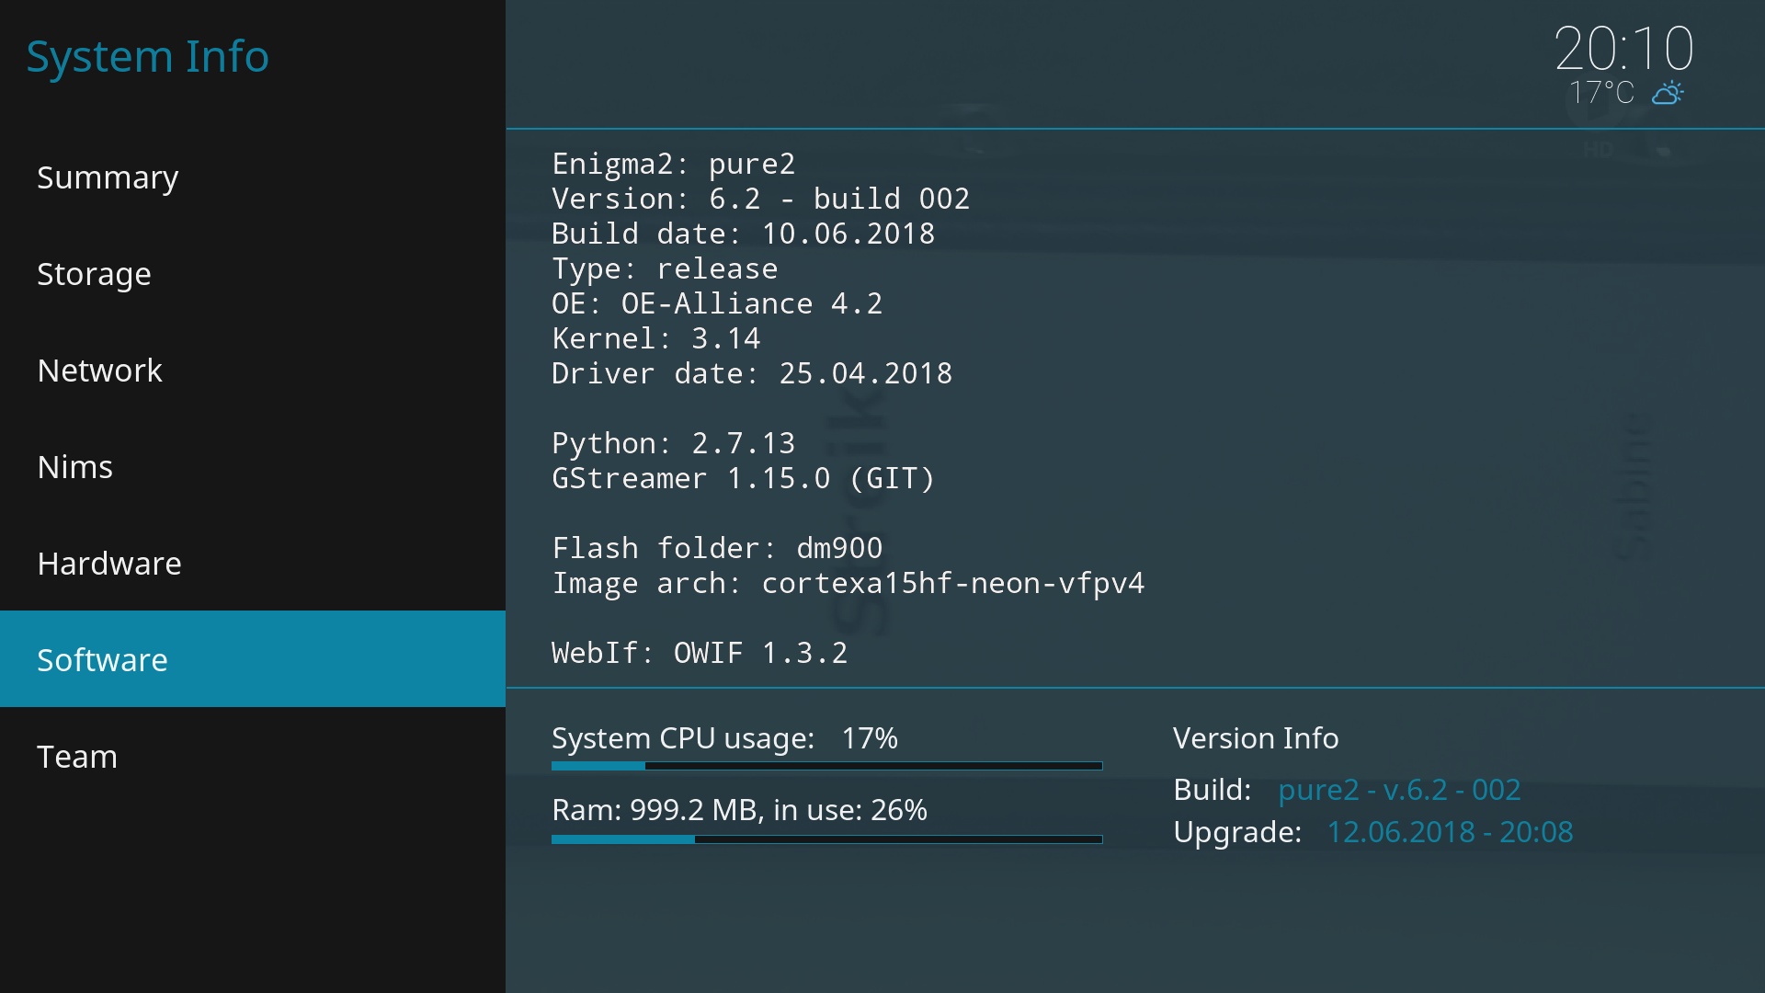Screen dimensions: 1765x993
Task: Click the pure2 - v.6.2 - 002 build link
Action: tap(1399, 790)
